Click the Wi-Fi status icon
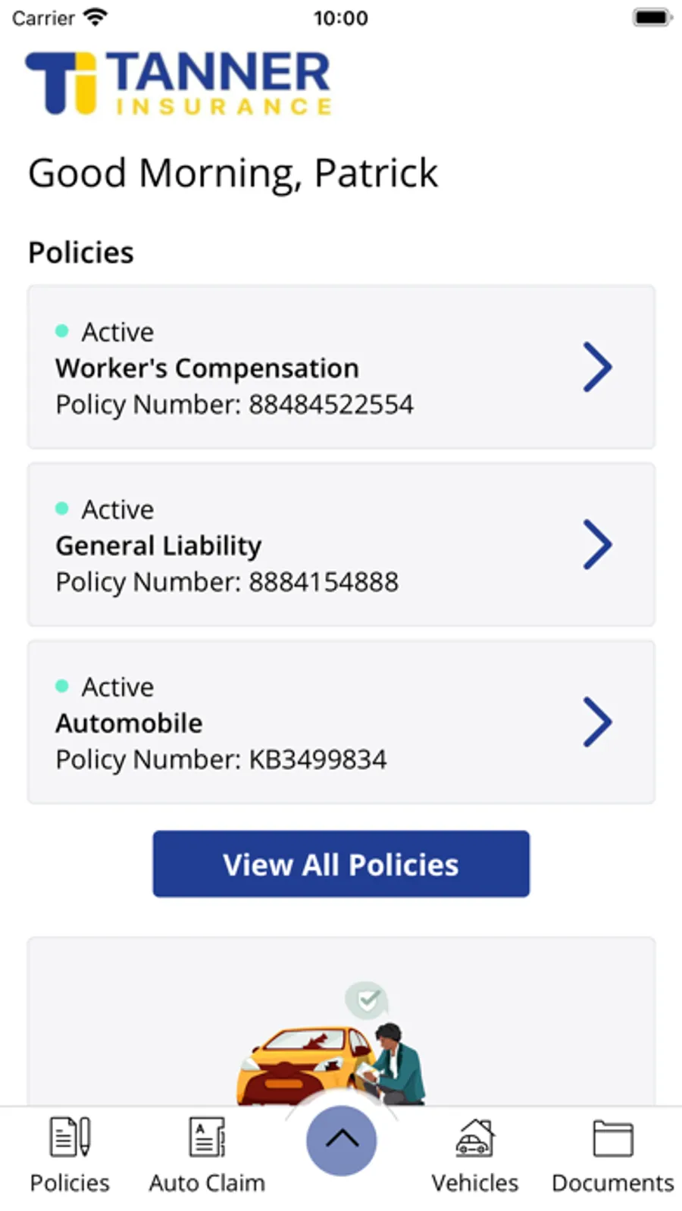 tap(95, 17)
